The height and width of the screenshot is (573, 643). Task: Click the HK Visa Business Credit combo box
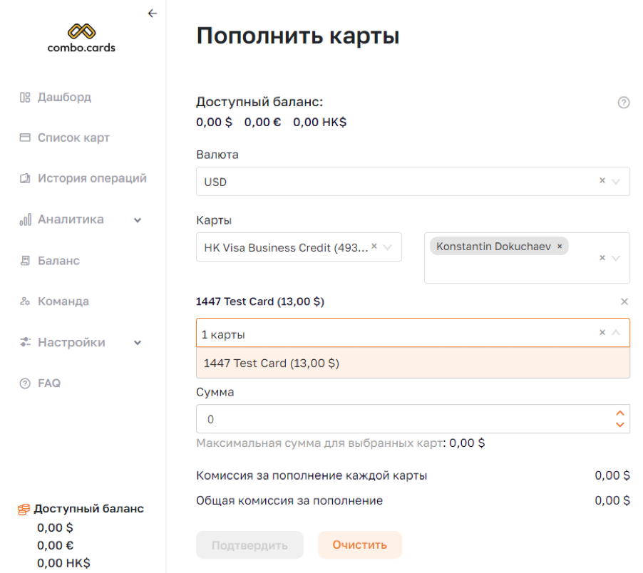(299, 247)
